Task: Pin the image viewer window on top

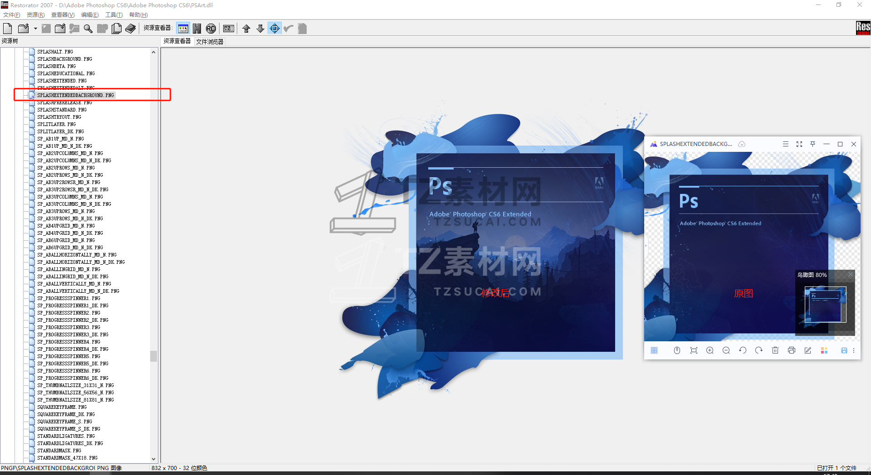Action: click(x=813, y=144)
